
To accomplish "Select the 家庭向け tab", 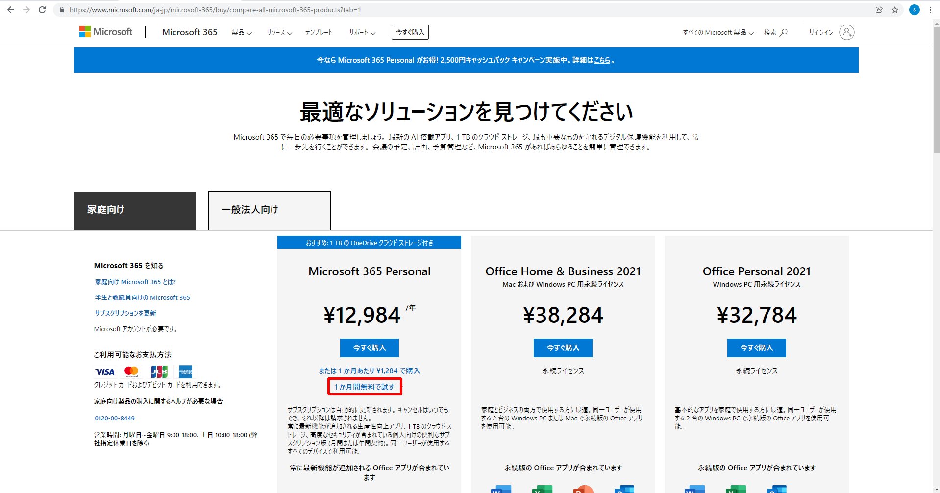I will tap(135, 211).
